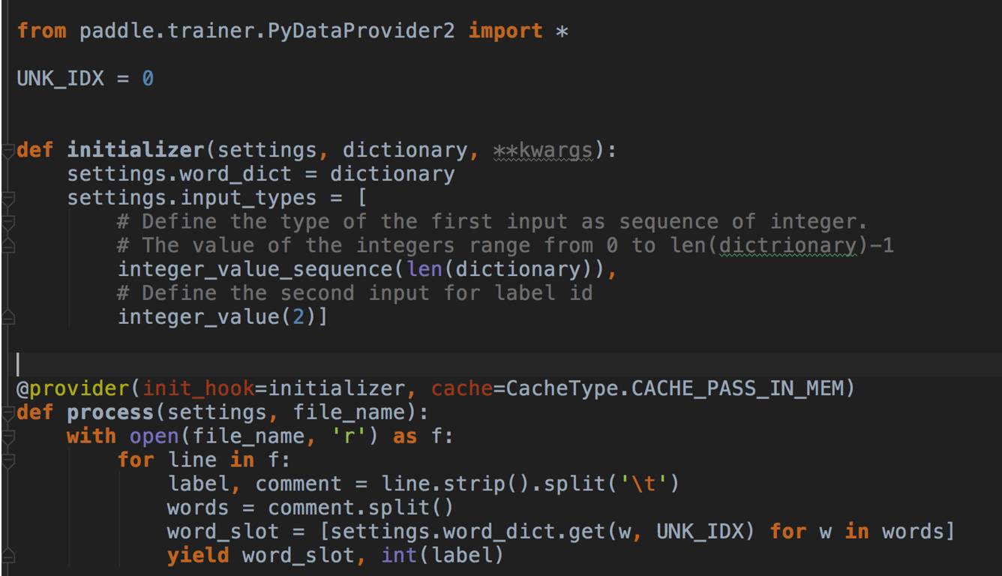Collapse the def process function fold marker
The height and width of the screenshot is (576, 1002).
7,413
